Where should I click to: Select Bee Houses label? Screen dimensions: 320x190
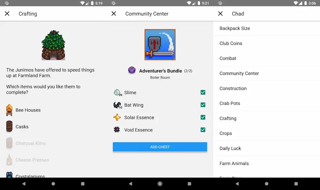click(28, 110)
